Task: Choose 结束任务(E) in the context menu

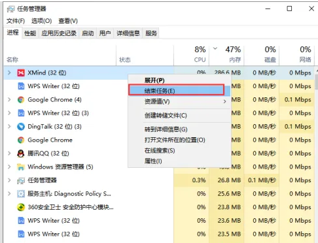Action: click(x=180, y=91)
